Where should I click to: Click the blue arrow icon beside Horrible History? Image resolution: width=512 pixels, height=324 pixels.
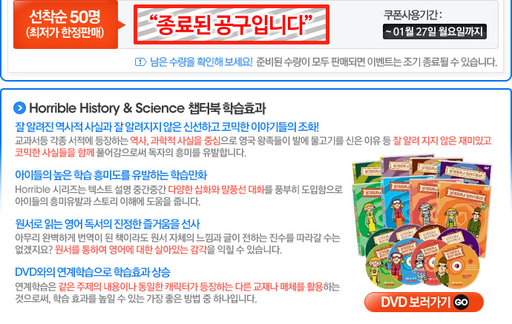19,108
